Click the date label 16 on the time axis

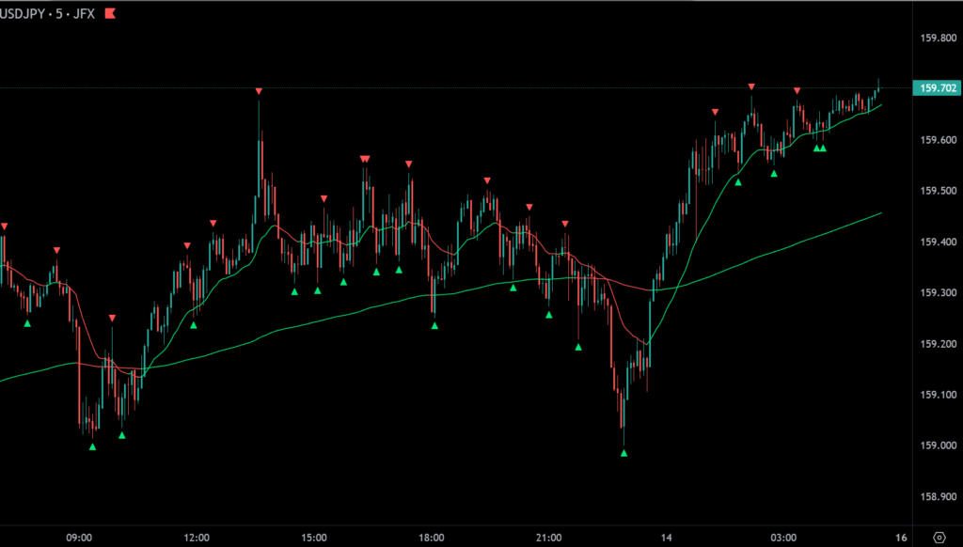901,538
